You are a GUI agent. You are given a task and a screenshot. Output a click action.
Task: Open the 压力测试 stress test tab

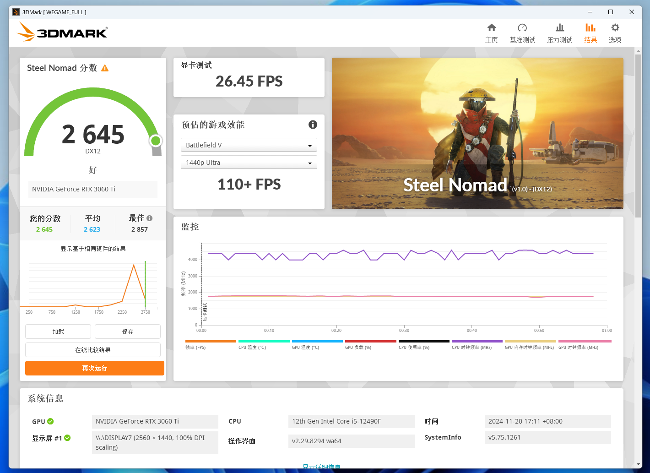(x=559, y=33)
